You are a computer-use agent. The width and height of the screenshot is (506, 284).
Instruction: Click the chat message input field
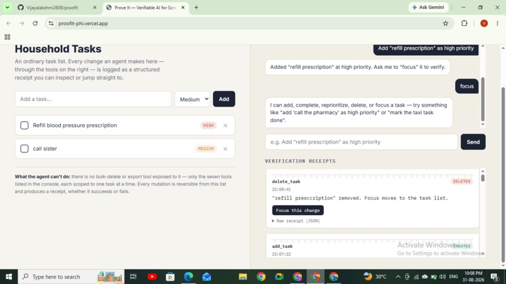361,142
